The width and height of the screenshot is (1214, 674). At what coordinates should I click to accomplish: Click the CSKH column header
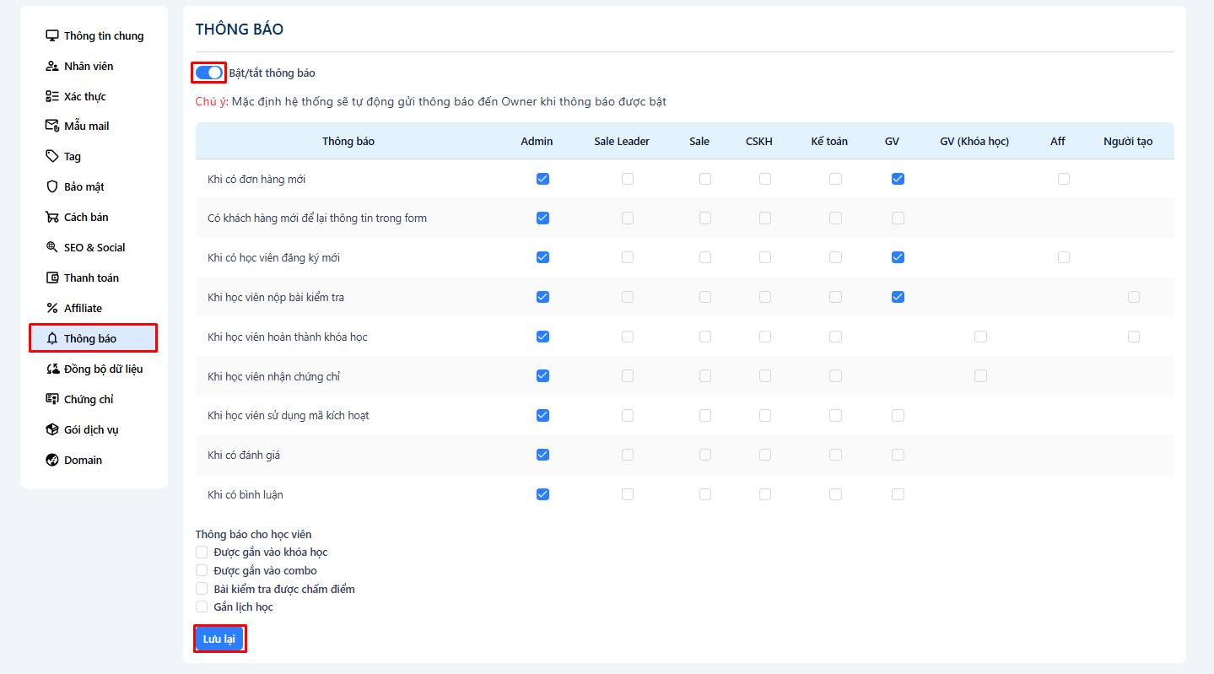click(x=759, y=141)
